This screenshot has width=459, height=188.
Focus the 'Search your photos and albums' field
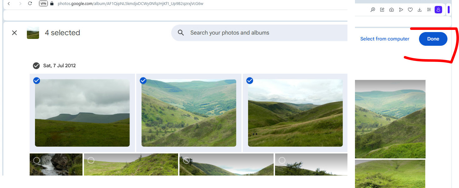pos(259,33)
